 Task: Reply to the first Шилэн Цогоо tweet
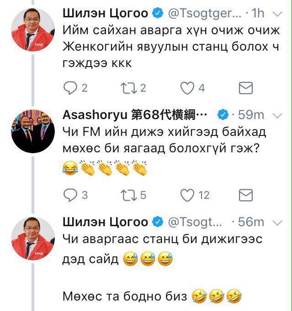70,88
